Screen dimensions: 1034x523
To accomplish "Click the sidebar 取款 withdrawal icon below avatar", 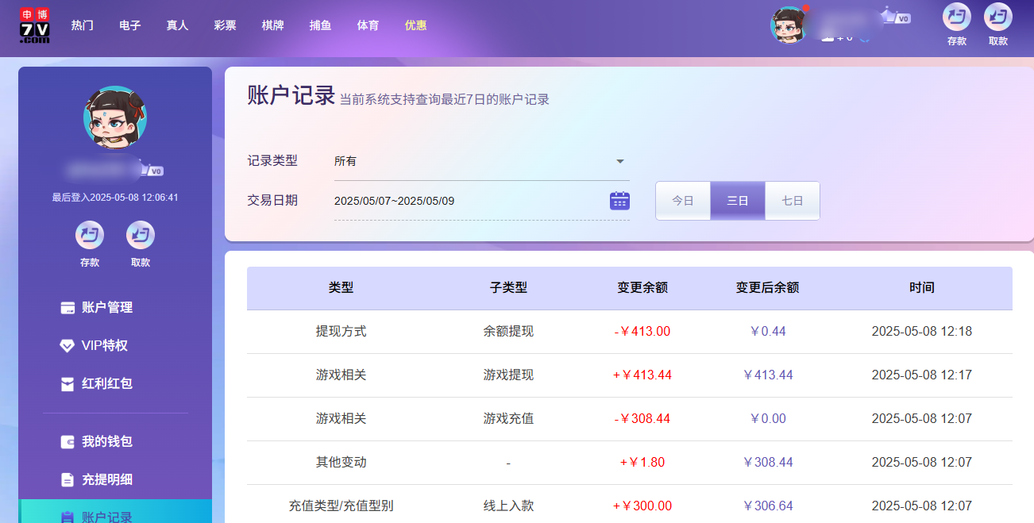I will click(x=141, y=234).
